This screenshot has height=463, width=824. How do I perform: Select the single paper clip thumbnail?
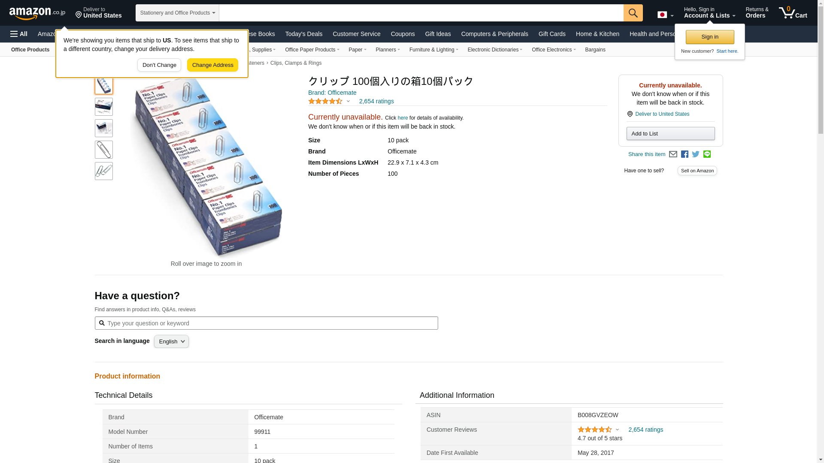click(x=104, y=150)
